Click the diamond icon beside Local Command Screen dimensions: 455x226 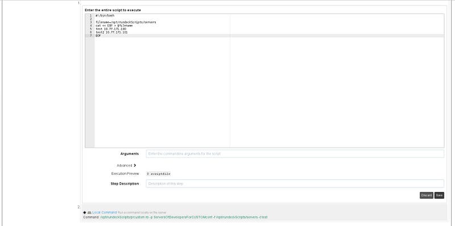(84, 212)
